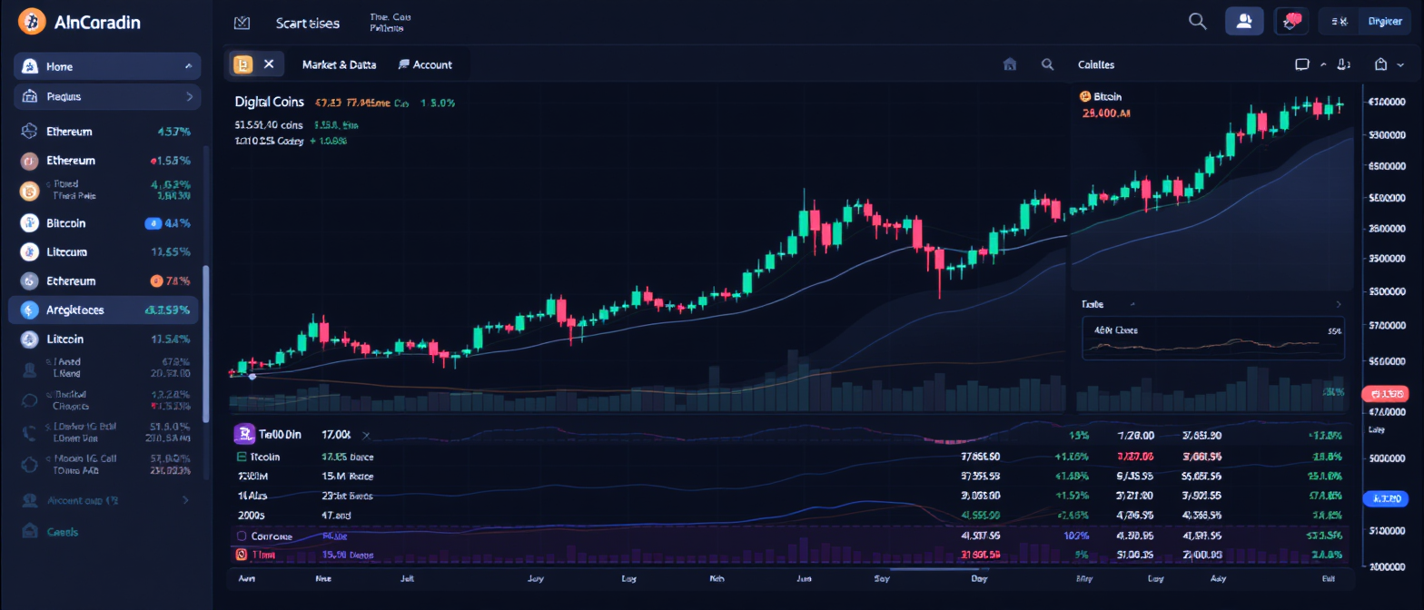Viewport: 1424px width, 610px height.
Task: Expand the Preqius sidebar item
Action: (189, 96)
